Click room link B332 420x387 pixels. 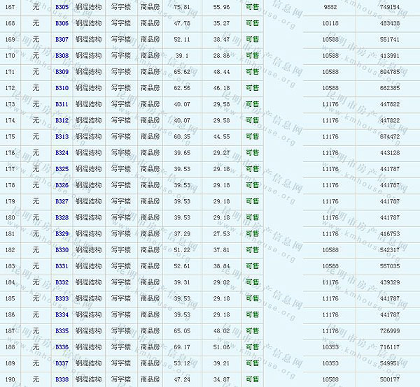click(62, 282)
